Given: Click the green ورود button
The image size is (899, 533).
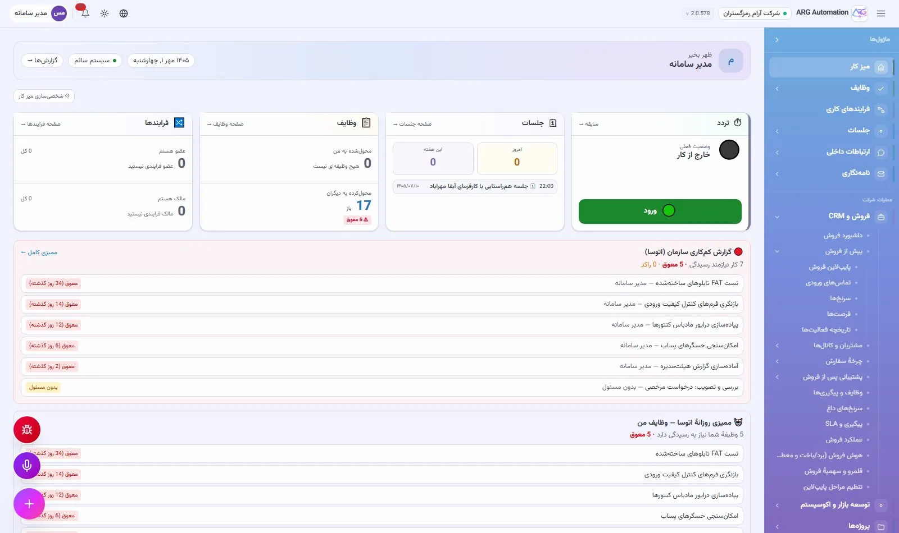Looking at the screenshot, I should click(660, 211).
